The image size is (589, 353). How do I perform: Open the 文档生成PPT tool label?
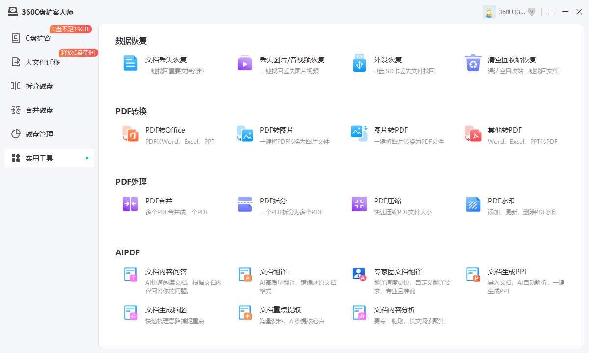508,272
